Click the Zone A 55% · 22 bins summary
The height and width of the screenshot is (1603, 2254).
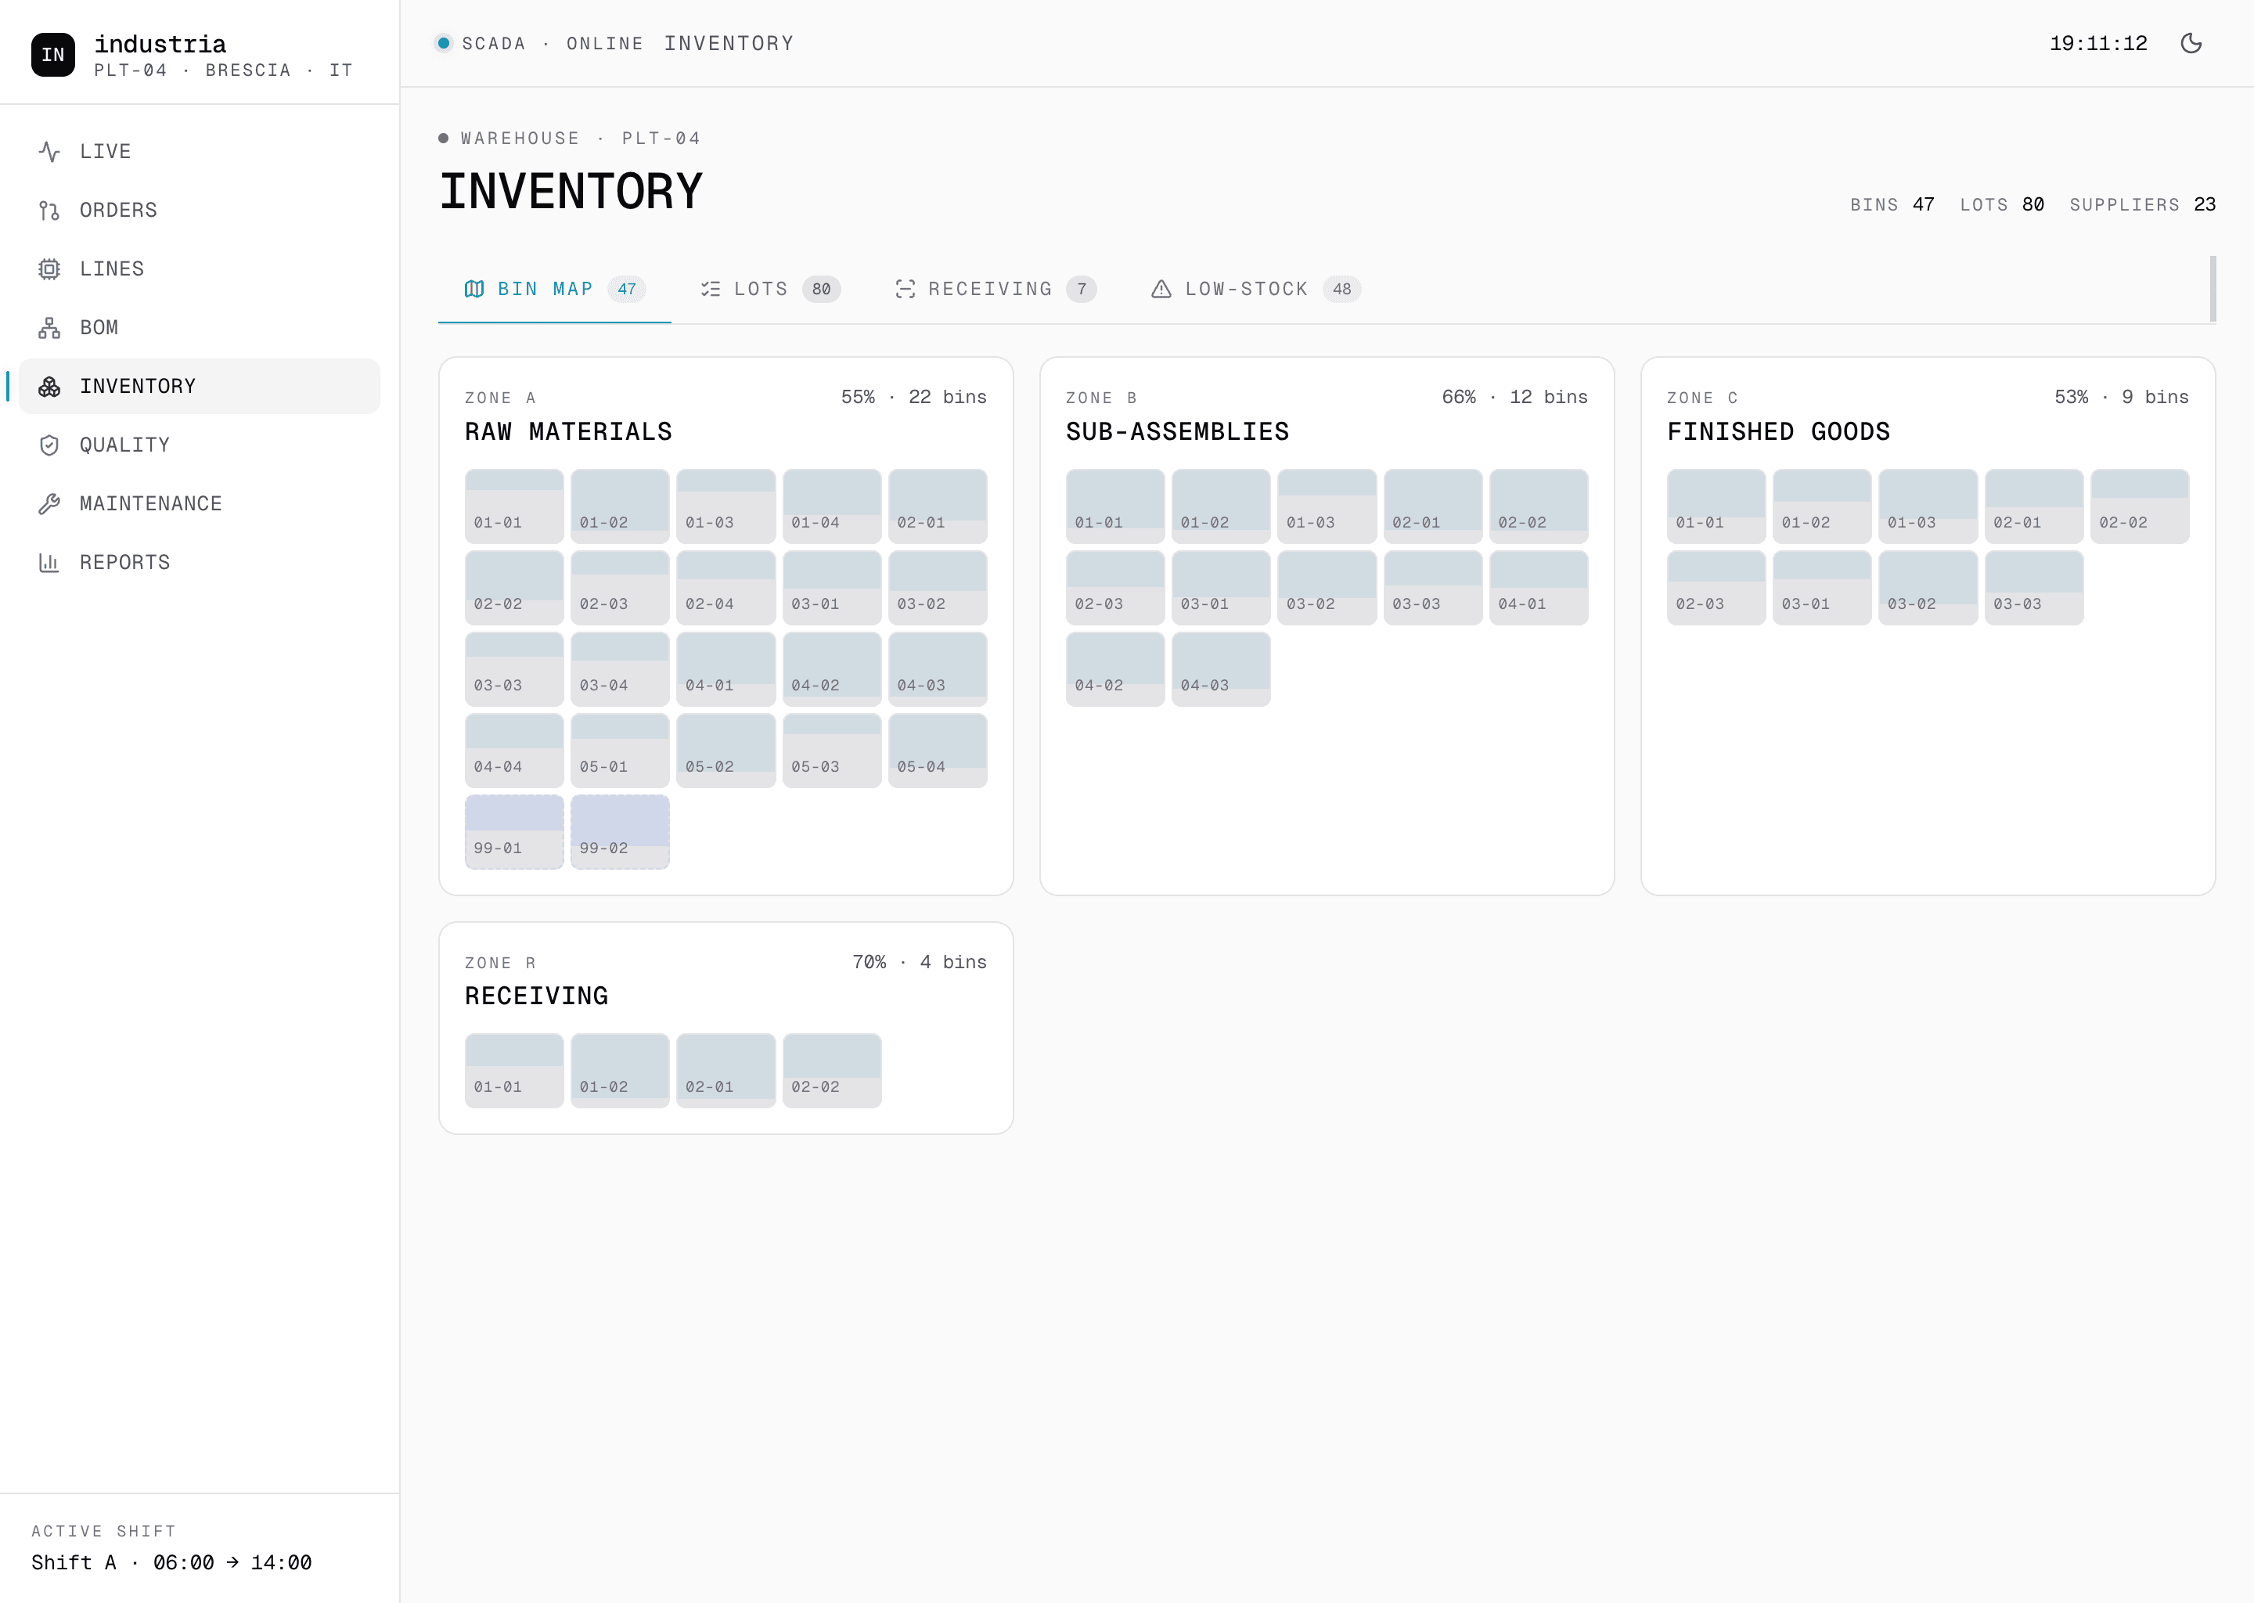pyautogui.click(x=914, y=397)
